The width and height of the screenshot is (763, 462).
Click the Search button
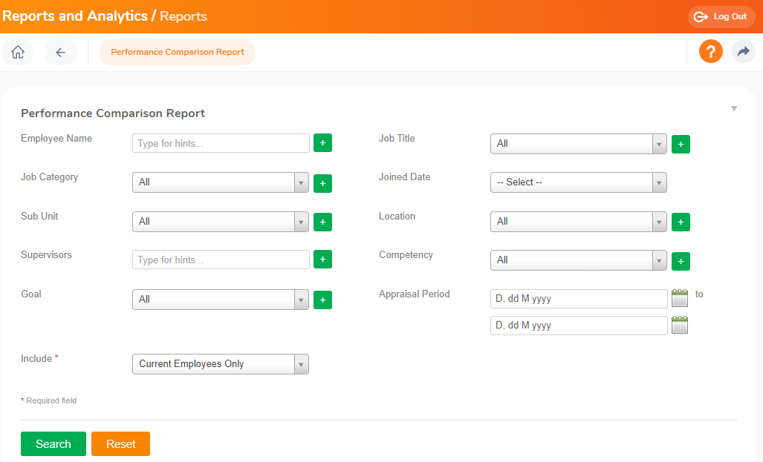click(x=53, y=444)
